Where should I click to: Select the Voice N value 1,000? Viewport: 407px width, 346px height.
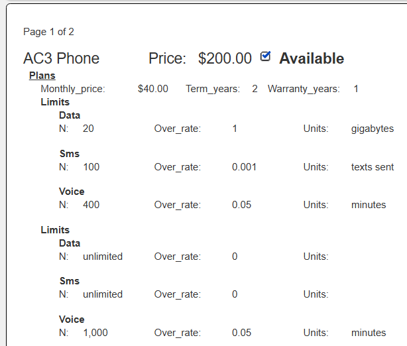click(x=95, y=333)
